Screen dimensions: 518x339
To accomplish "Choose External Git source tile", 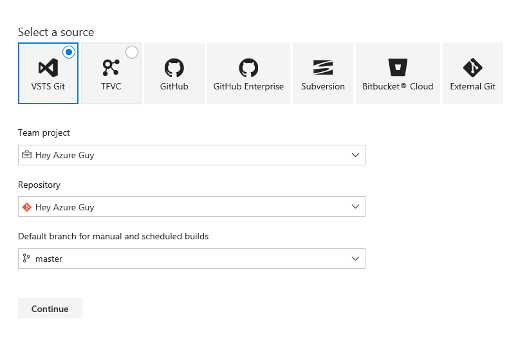I will coord(473,73).
